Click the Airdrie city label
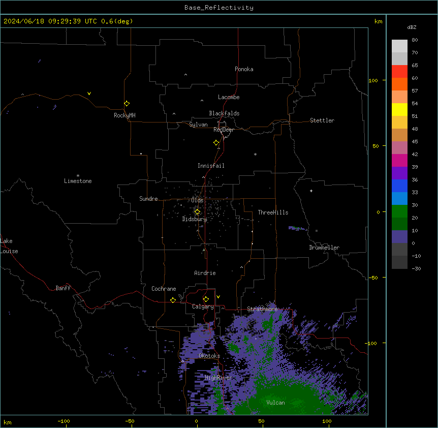Screen dimensions: 438x428 pyautogui.click(x=205, y=273)
